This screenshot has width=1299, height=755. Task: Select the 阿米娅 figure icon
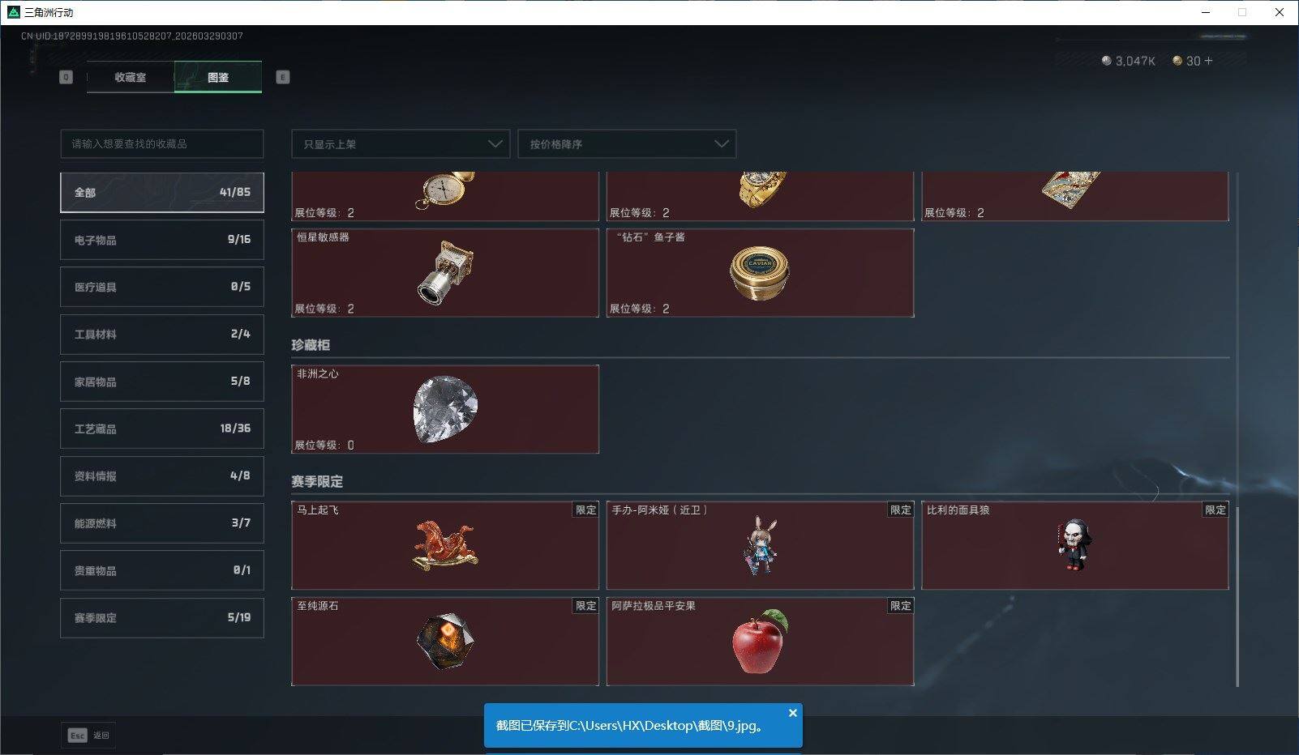[760, 546]
